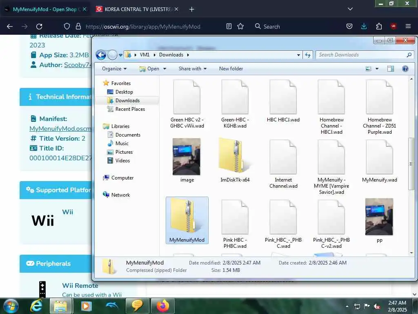The height and width of the screenshot is (314, 418).
Task: Open the MyMenuifyMod zipped folder
Action: point(187,220)
